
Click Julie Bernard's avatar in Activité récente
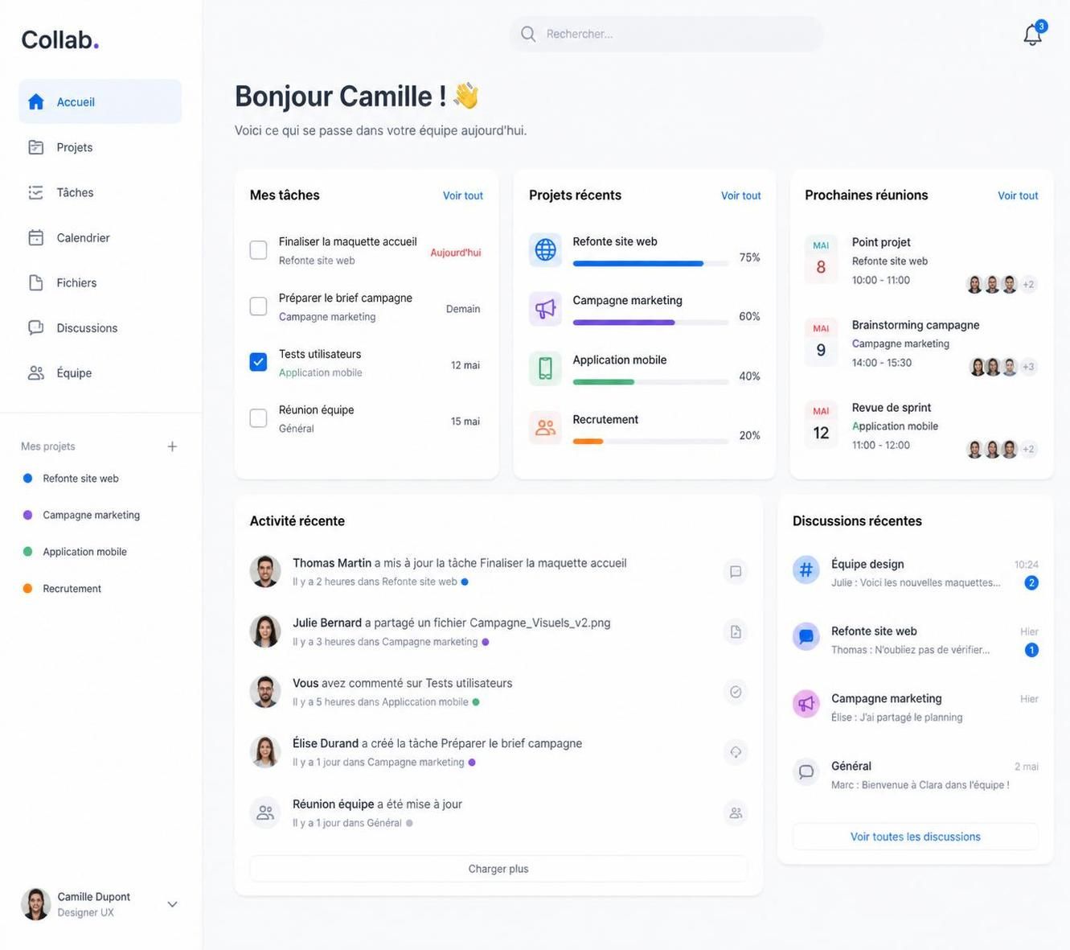pos(264,631)
